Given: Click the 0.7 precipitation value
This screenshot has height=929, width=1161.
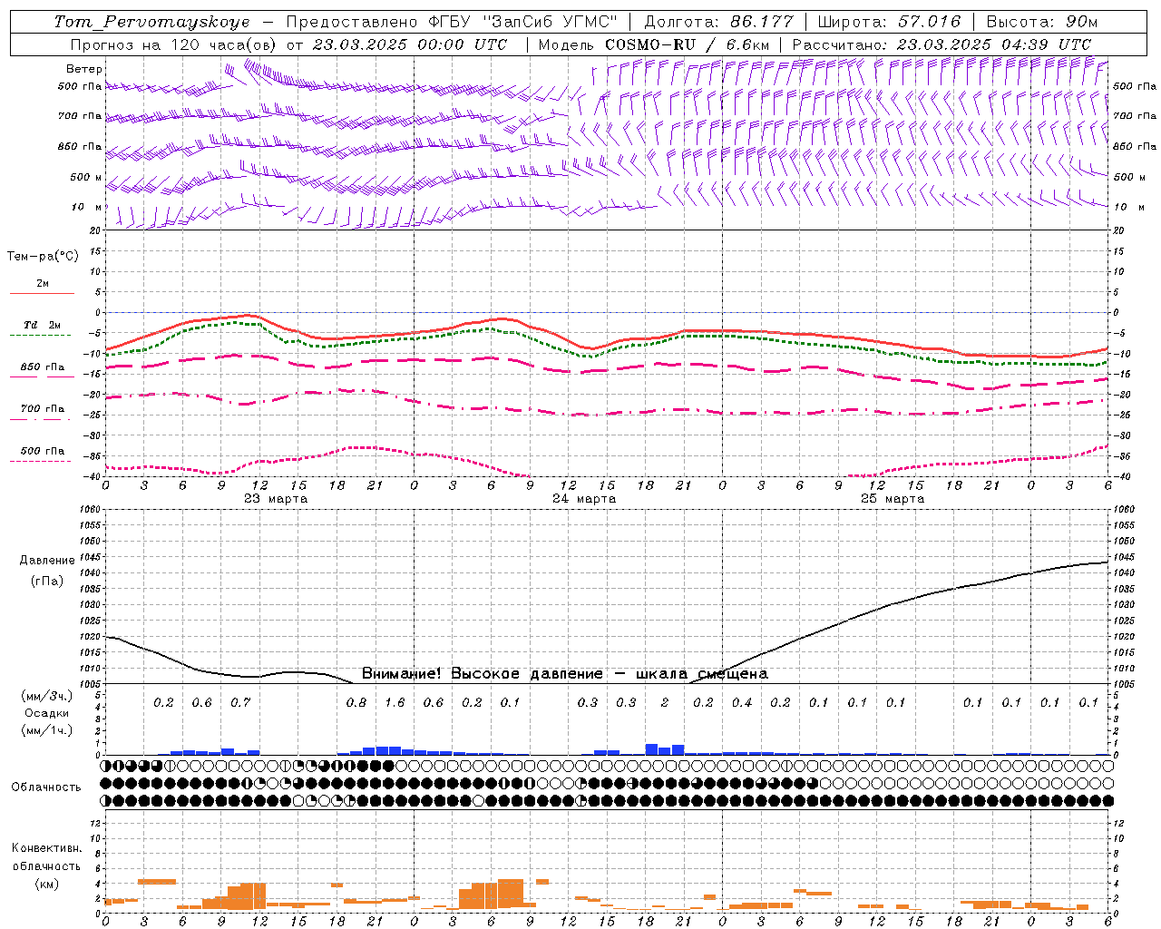Looking at the screenshot, I should point(240,702).
